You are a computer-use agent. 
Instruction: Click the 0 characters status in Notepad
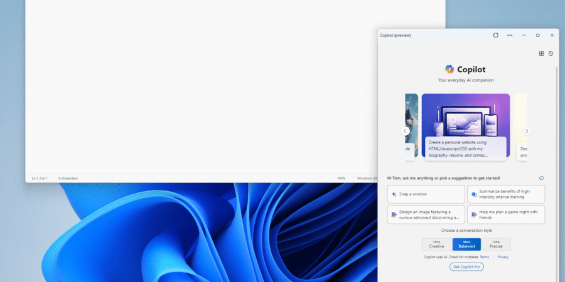pyautogui.click(x=68, y=179)
